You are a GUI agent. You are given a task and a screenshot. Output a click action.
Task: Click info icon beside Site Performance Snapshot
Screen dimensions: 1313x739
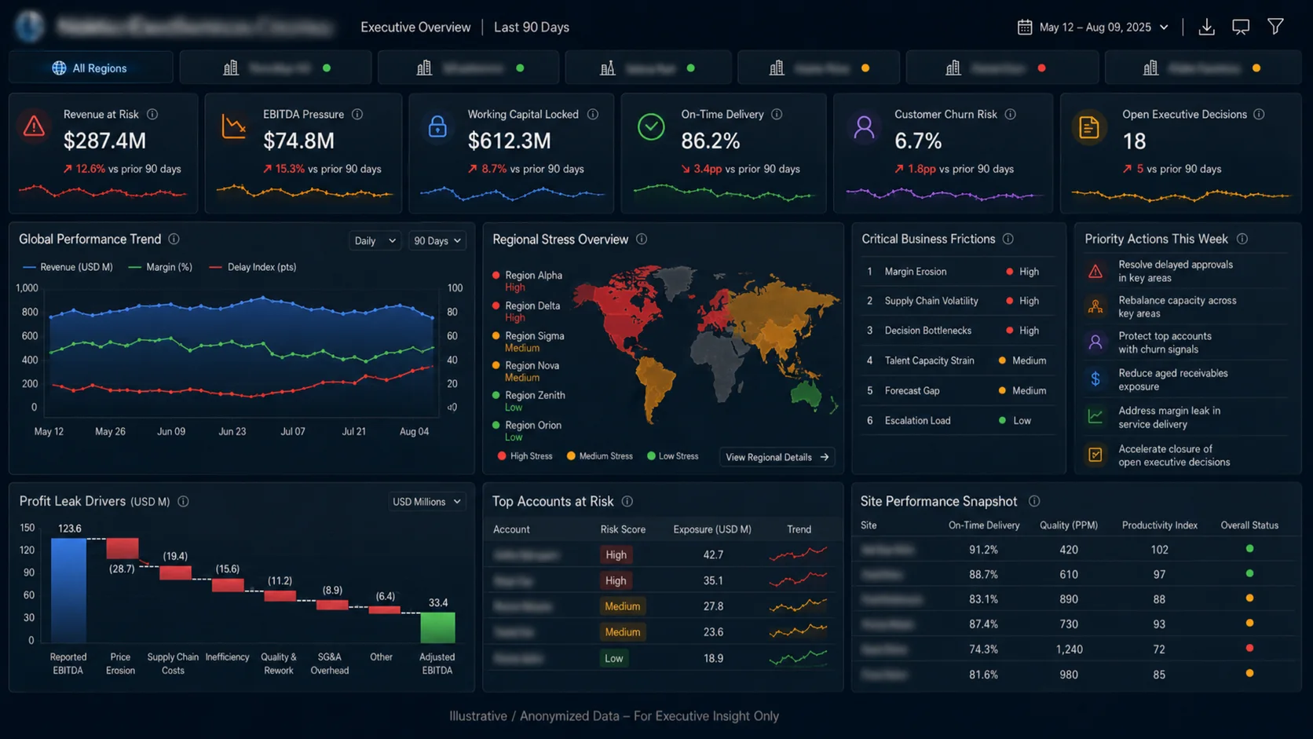[x=1034, y=502]
